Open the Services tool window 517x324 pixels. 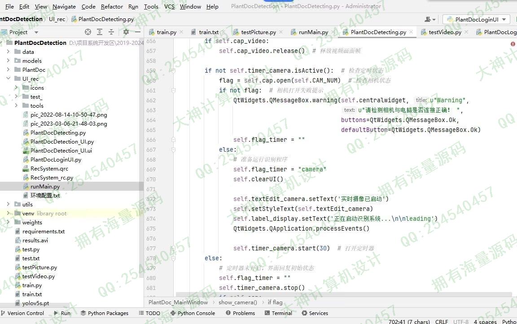click(315, 313)
